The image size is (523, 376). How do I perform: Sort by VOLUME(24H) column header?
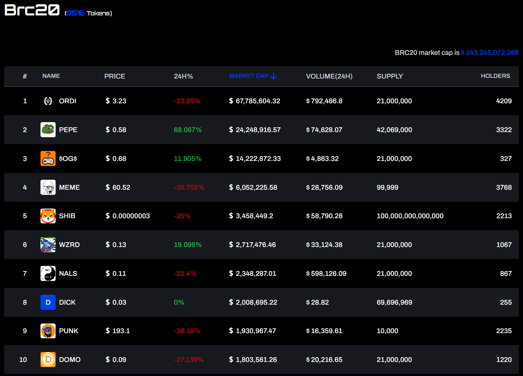(329, 76)
